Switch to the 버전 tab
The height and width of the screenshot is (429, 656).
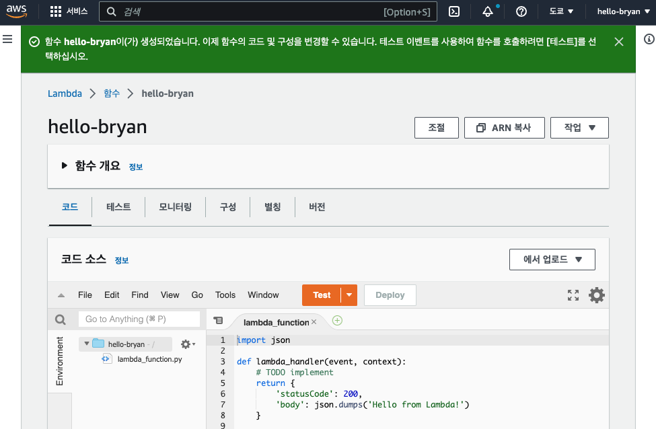317,207
